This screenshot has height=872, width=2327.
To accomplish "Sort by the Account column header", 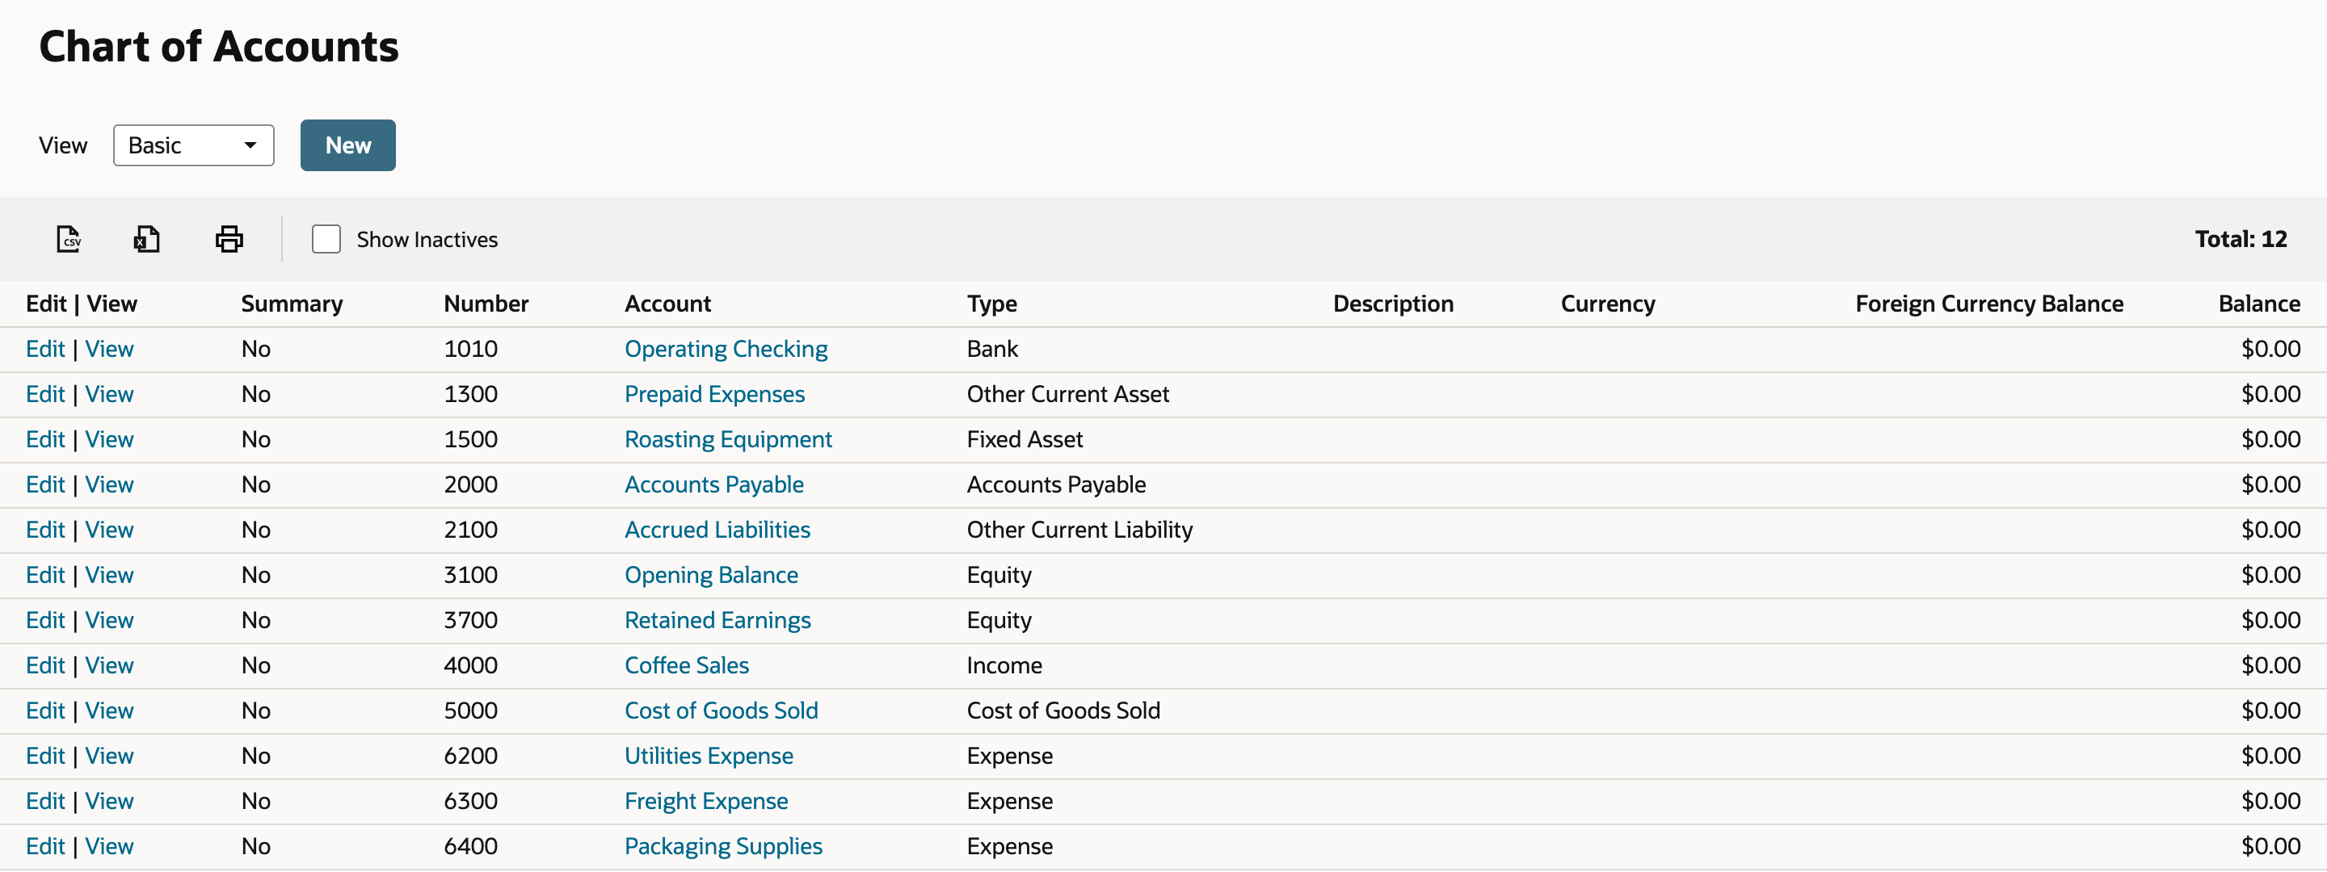I will tap(667, 304).
